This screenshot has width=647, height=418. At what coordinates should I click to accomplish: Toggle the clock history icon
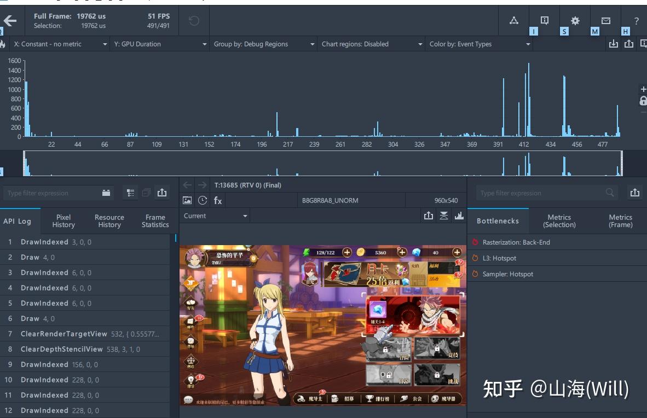pyautogui.click(x=203, y=201)
